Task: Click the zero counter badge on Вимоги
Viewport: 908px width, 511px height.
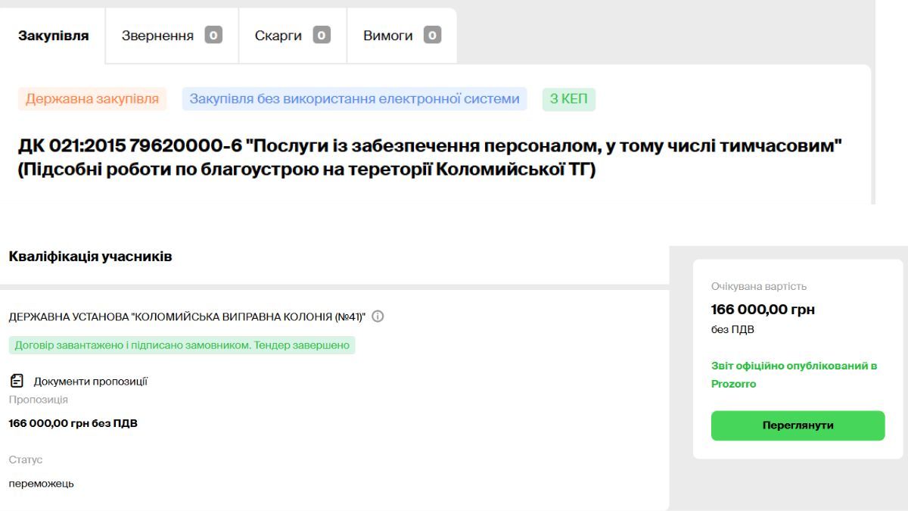Action: pyautogui.click(x=432, y=35)
